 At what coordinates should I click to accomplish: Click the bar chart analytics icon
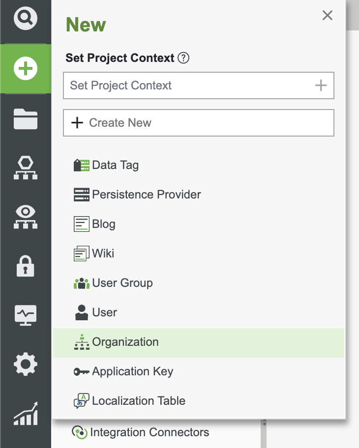click(x=25, y=414)
